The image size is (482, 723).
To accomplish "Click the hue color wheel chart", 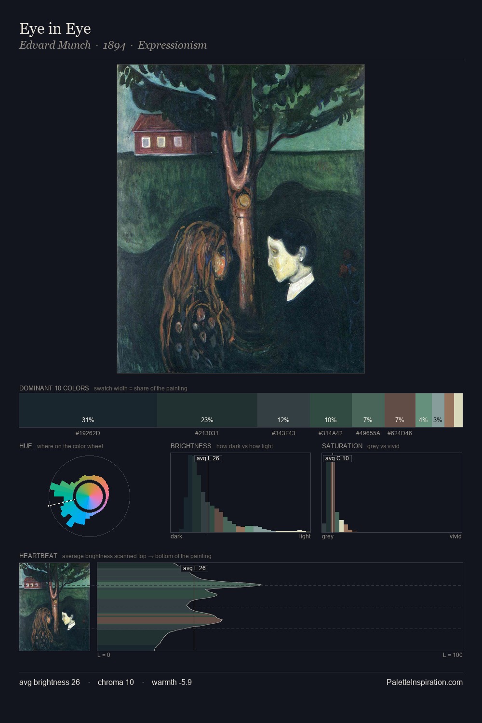I will coord(90,496).
